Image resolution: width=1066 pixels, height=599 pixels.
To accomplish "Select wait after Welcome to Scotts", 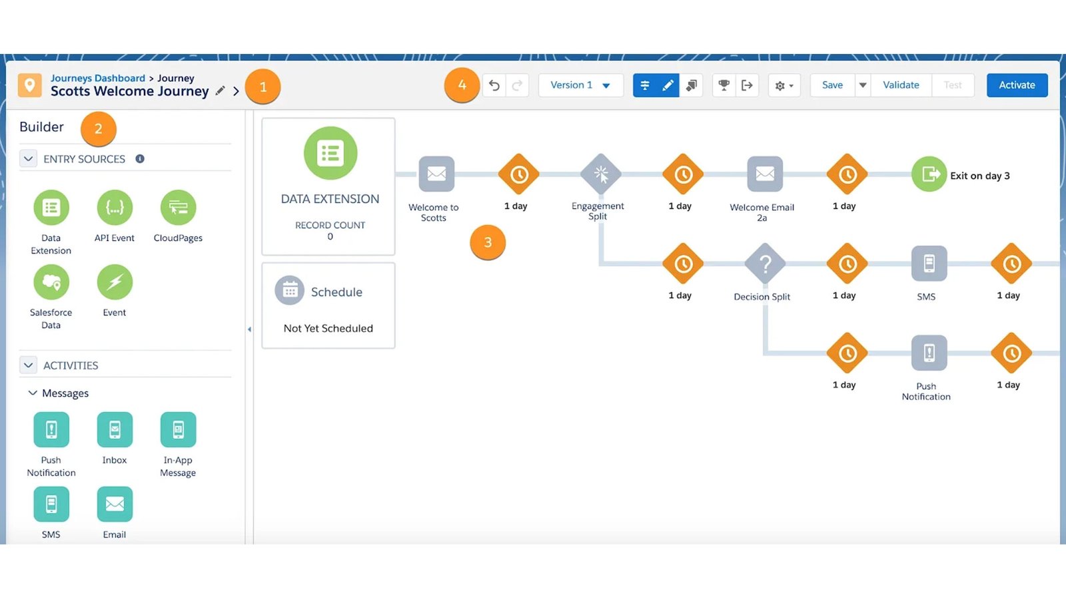I will [x=519, y=174].
